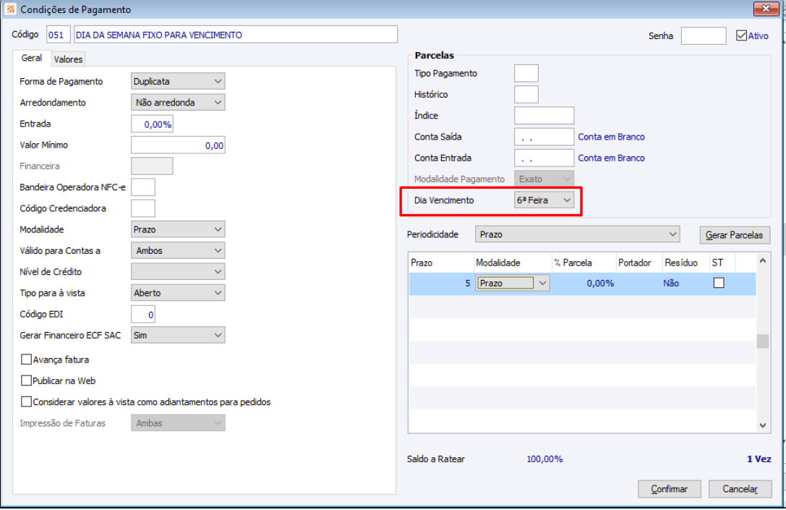Image resolution: width=786 pixels, height=510 pixels.
Task: Open the Dia Vencimento dropdown
Action: tap(544, 200)
